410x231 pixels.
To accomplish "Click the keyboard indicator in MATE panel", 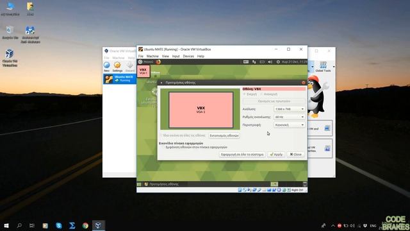I will (246, 62).
